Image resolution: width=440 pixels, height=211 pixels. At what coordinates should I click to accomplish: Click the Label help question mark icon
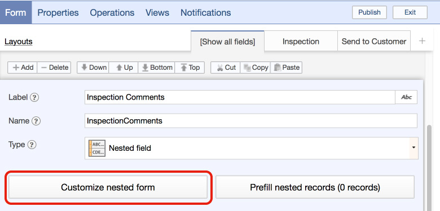pyautogui.click(x=34, y=97)
